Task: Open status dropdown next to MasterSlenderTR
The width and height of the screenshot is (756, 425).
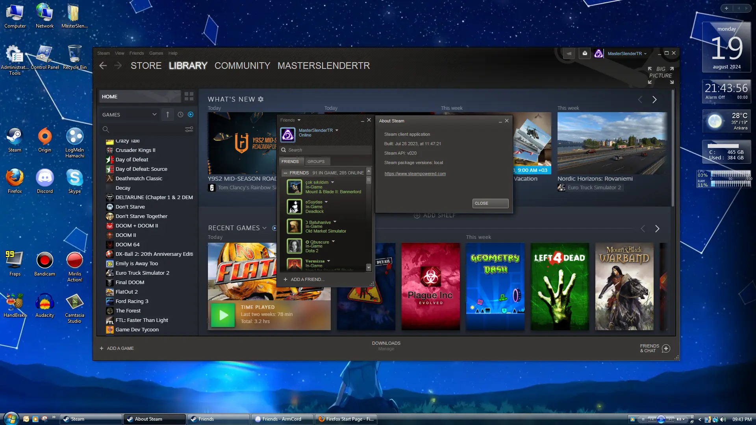Action: tap(337, 130)
